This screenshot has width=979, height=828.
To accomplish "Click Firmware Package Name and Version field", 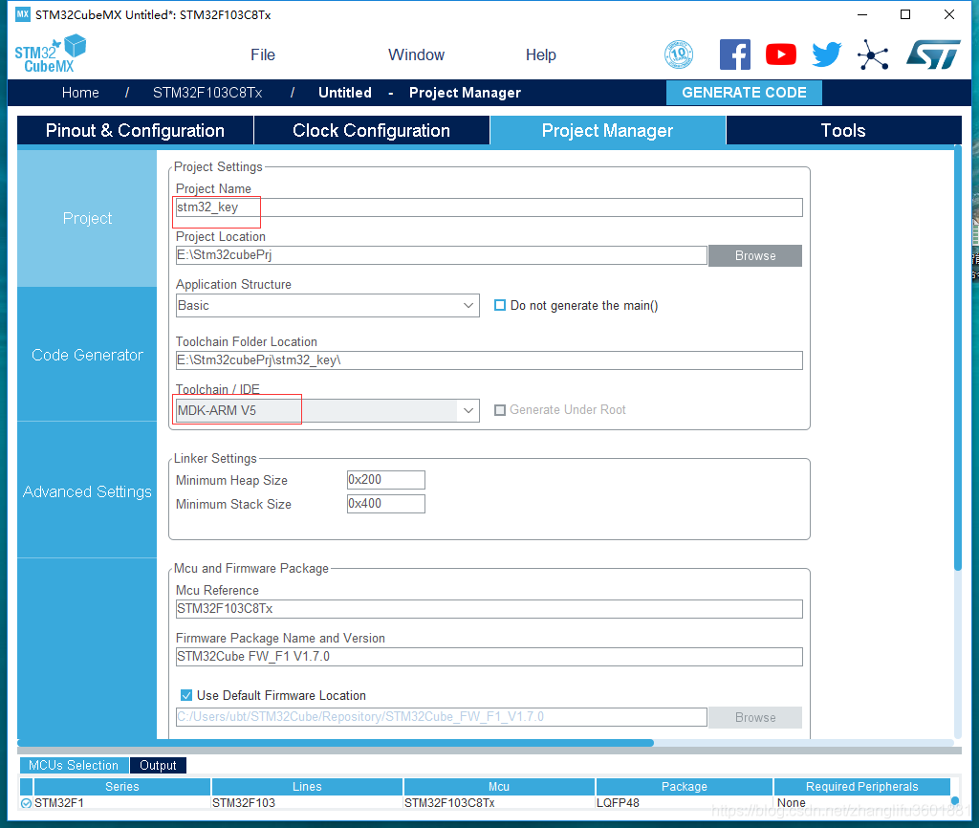I will coord(489,656).
